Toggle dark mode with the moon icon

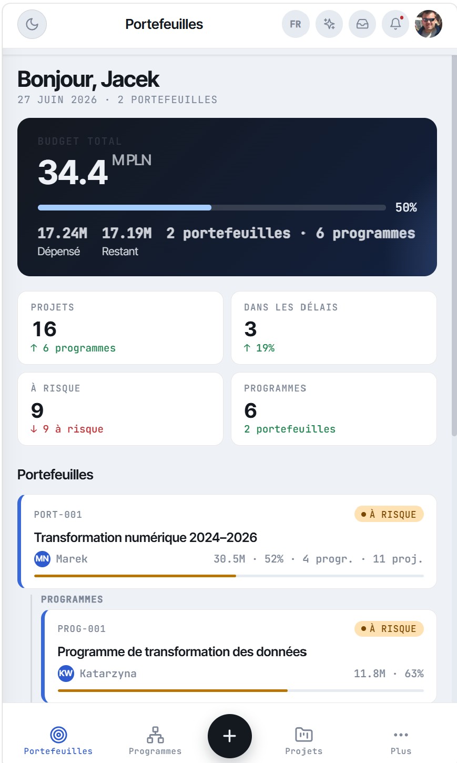coord(32,24)
